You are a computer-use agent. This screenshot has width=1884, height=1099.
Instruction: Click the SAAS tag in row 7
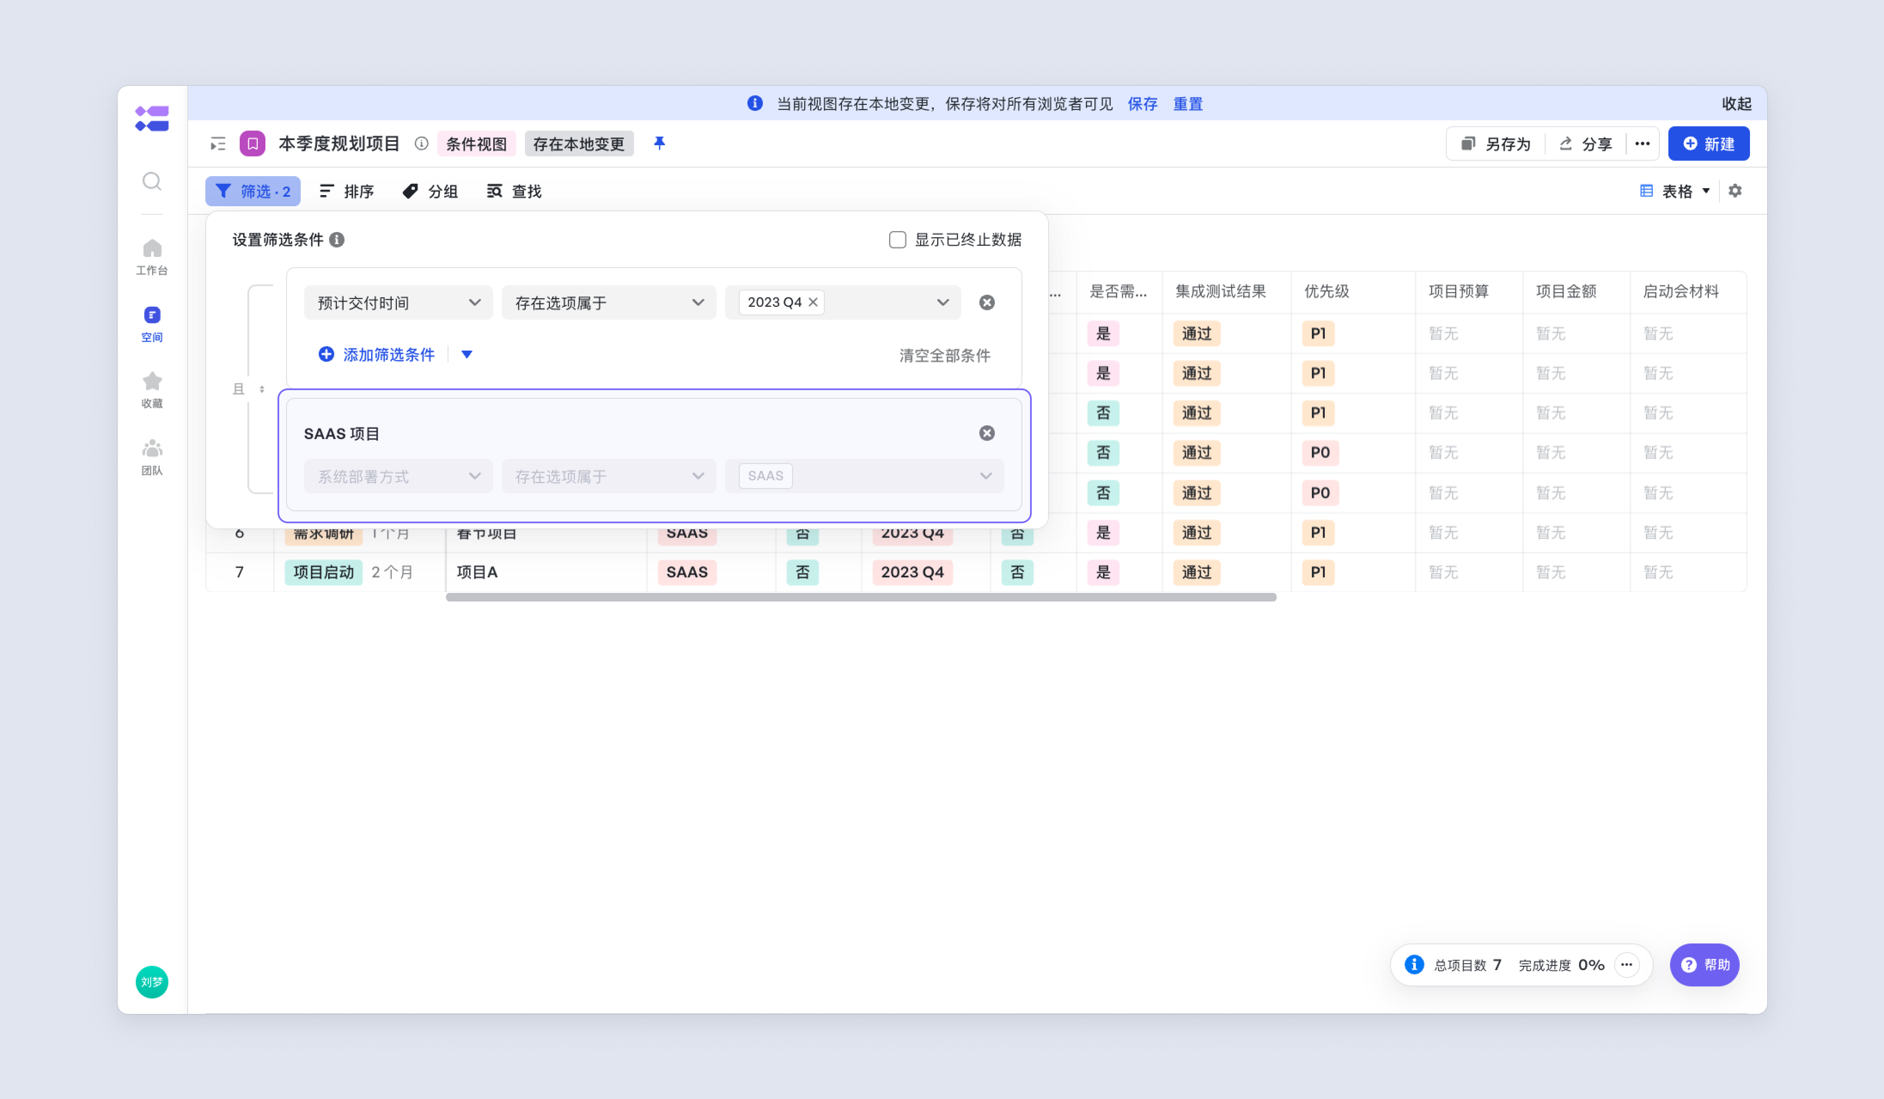[x=687, y=572]
